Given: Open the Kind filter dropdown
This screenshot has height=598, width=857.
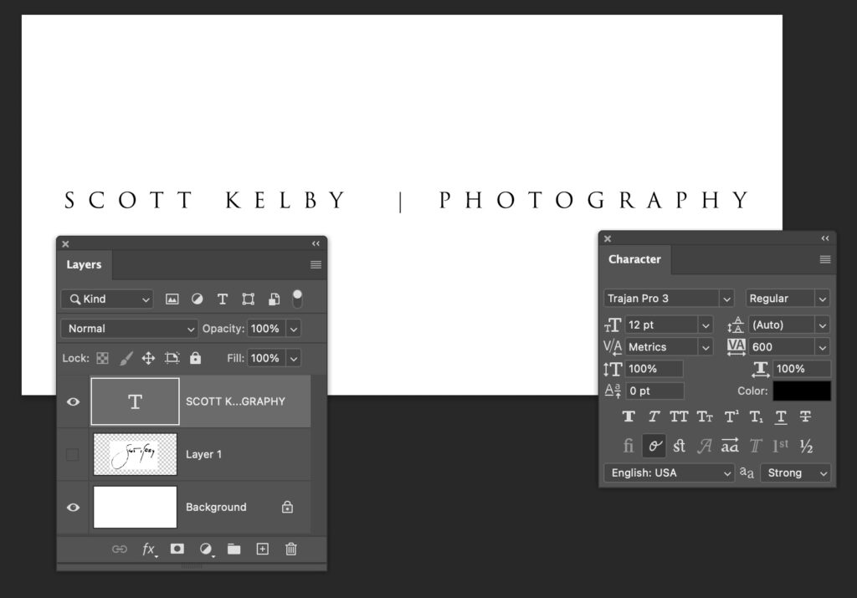Looking at the screenshot, I should 107,299.
